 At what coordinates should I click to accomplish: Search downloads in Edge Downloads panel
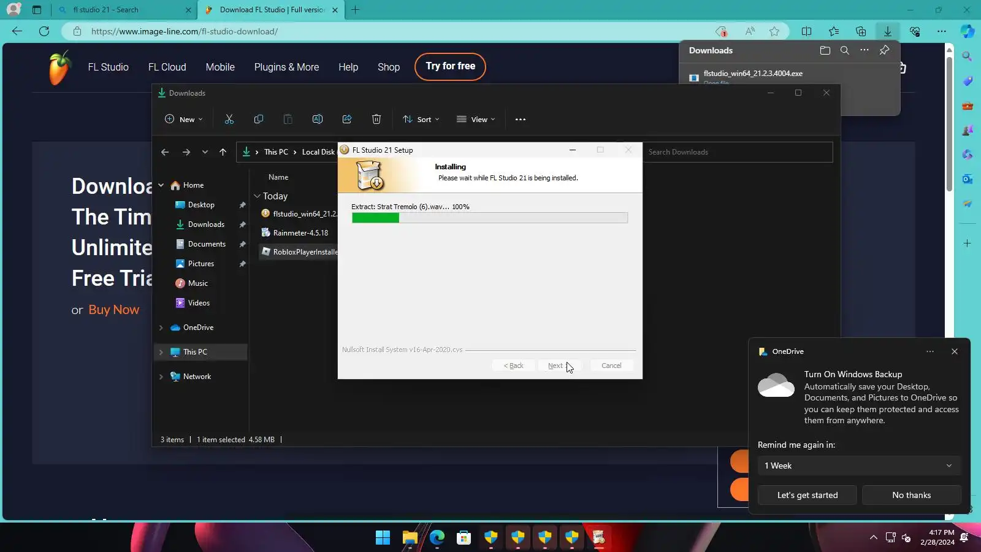[x=845, y=50]
